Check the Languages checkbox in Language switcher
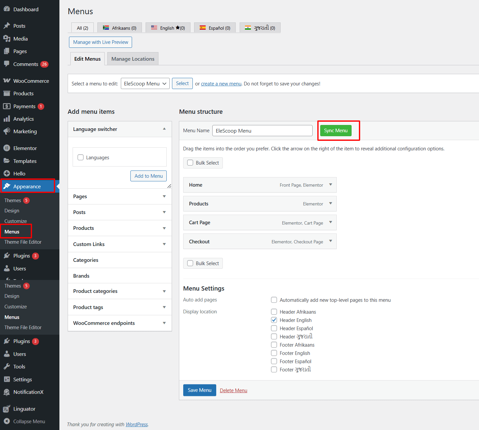The width and height of the screenshot is (479, 430). (81, 157)
